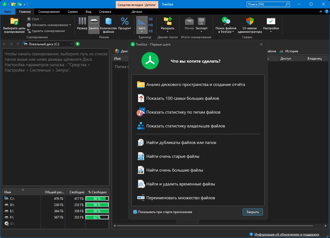
Task: Toggle the GB unit option
Action: pos(150,19)
